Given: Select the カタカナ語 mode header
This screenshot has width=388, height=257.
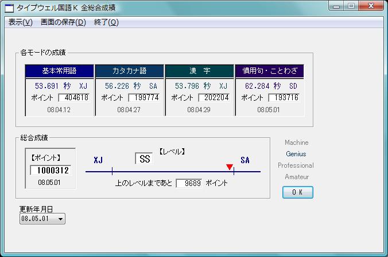Looking at the screenshot, I should click(x=129, y=71).
